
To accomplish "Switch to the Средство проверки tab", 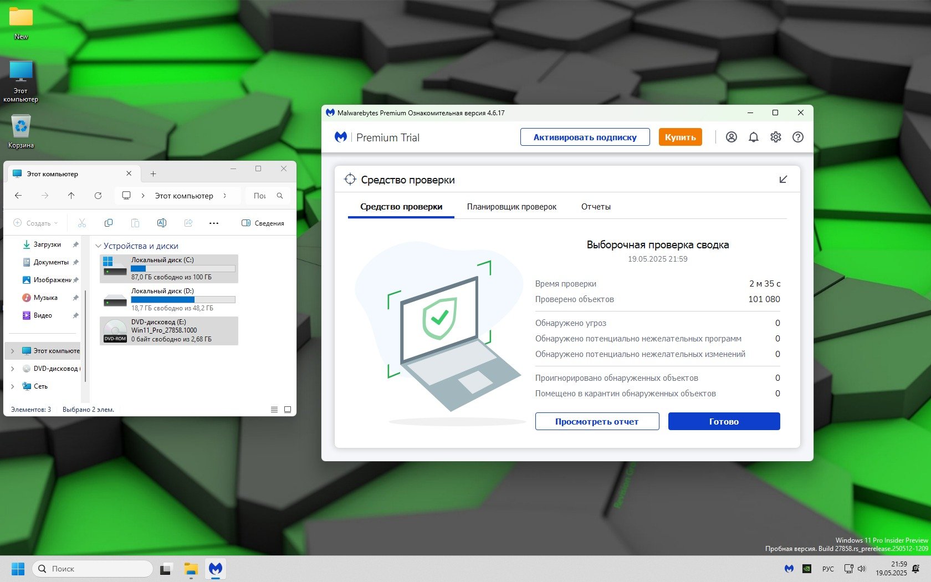I will pyautogui.click(x=401, y=207).
